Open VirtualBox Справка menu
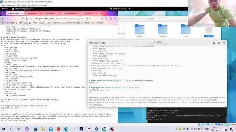236x132 pixels. [x=43, y=5]
